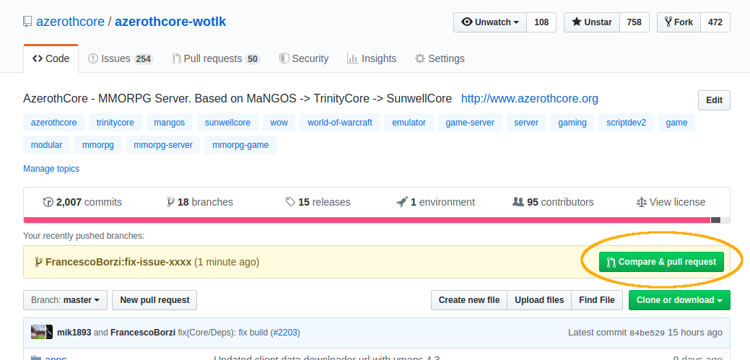750x360 pixels.
Task: Open the game-server topic tag
Action: [470, 123]
